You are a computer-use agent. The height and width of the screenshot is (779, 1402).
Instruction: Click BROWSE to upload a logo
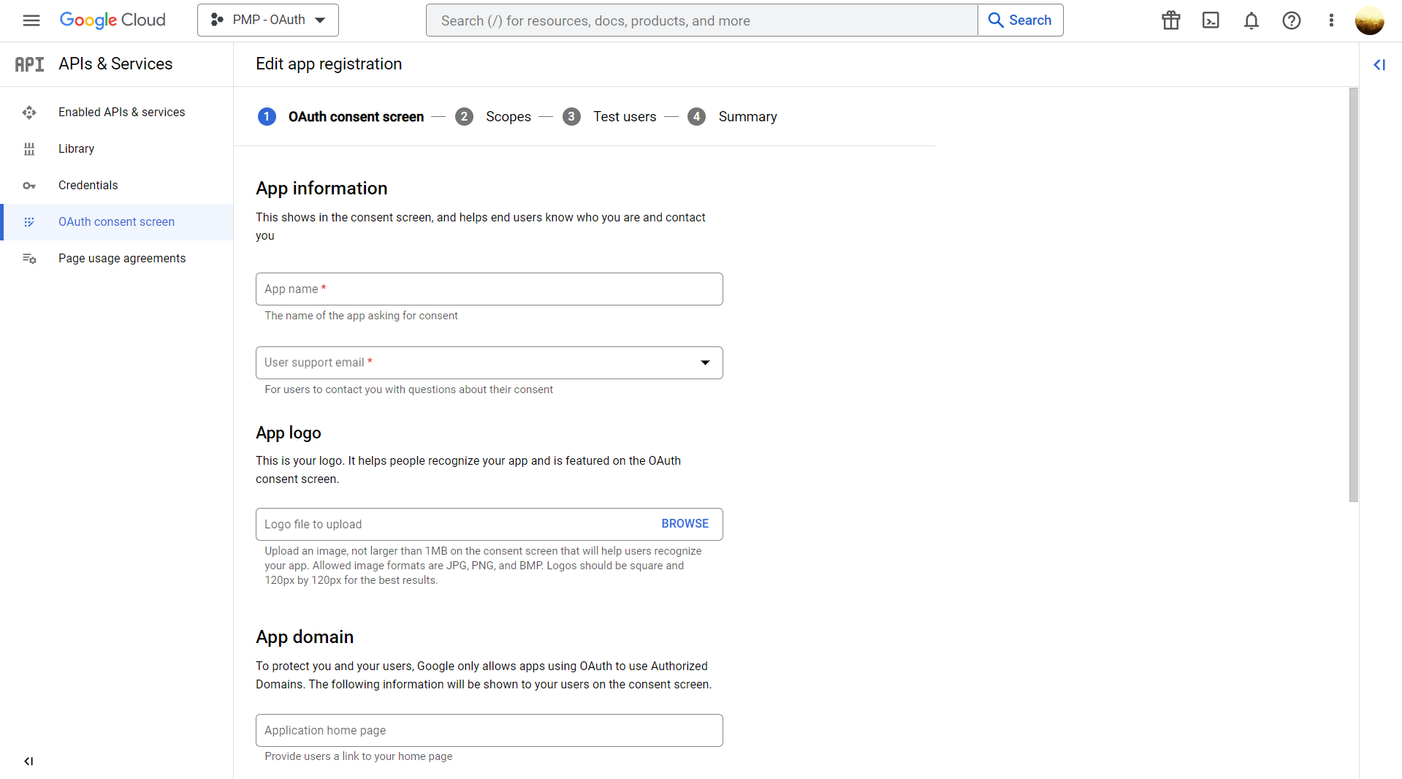click(685, 523)
